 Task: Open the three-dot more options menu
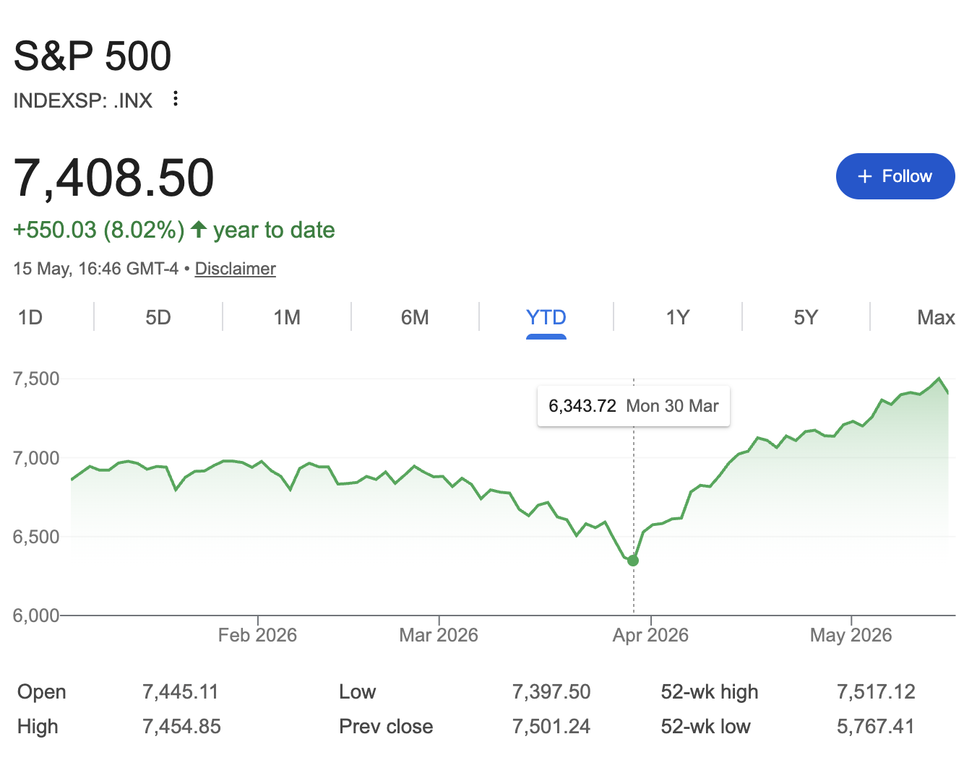tap(176, 99)
